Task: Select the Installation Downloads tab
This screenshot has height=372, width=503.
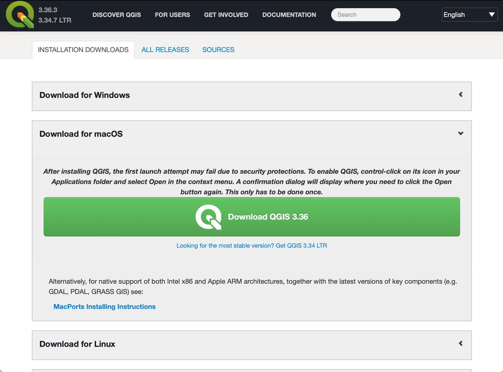Action: click(x=83, y=49)
